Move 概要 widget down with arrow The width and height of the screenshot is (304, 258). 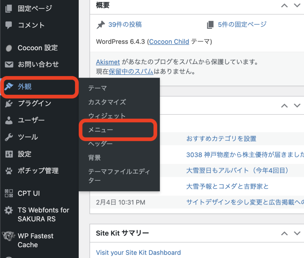(x=297, y=6)
